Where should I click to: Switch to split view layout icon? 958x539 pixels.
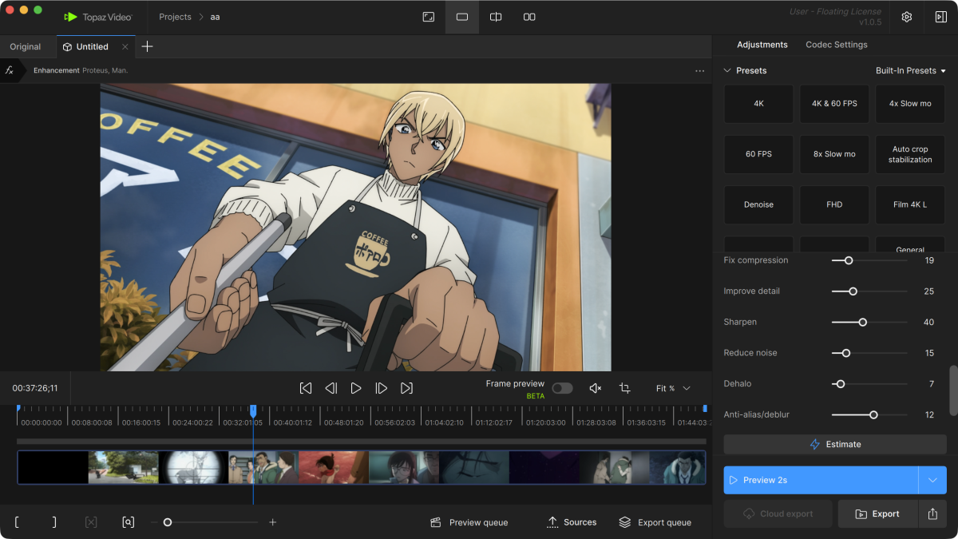coord(496,17)
